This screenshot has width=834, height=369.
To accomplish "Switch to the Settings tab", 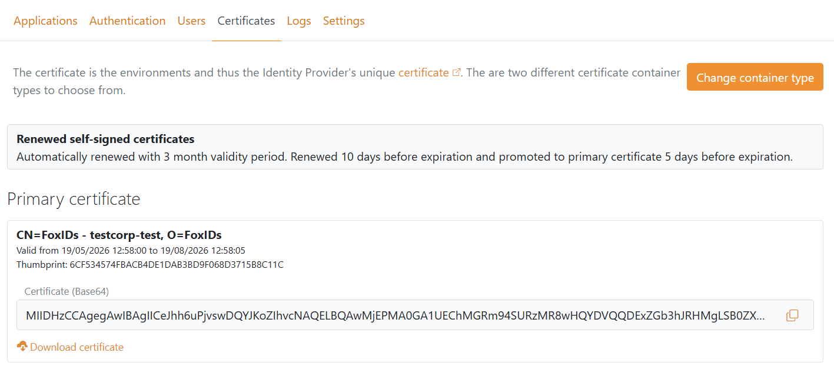I will coord(344,21).
